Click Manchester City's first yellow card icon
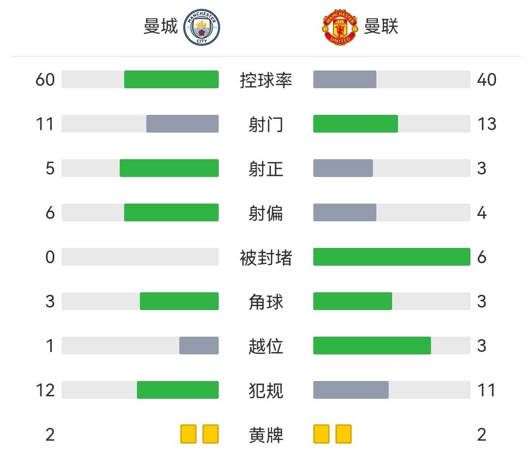The width and height of the screenshot is (532, 452). (188, 434)
